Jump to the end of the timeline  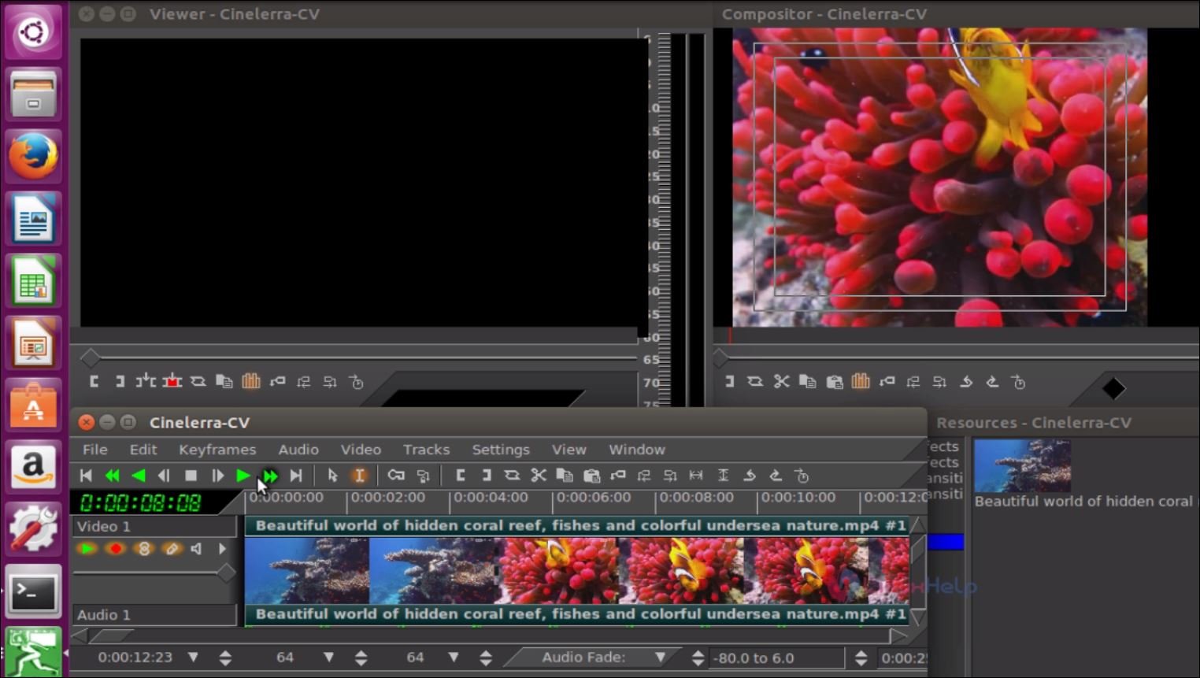pos(296,476)
